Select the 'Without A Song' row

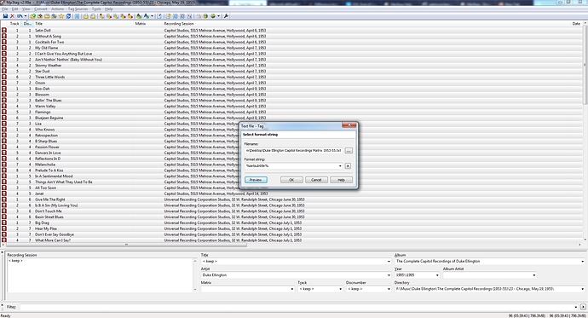[292, 36]
